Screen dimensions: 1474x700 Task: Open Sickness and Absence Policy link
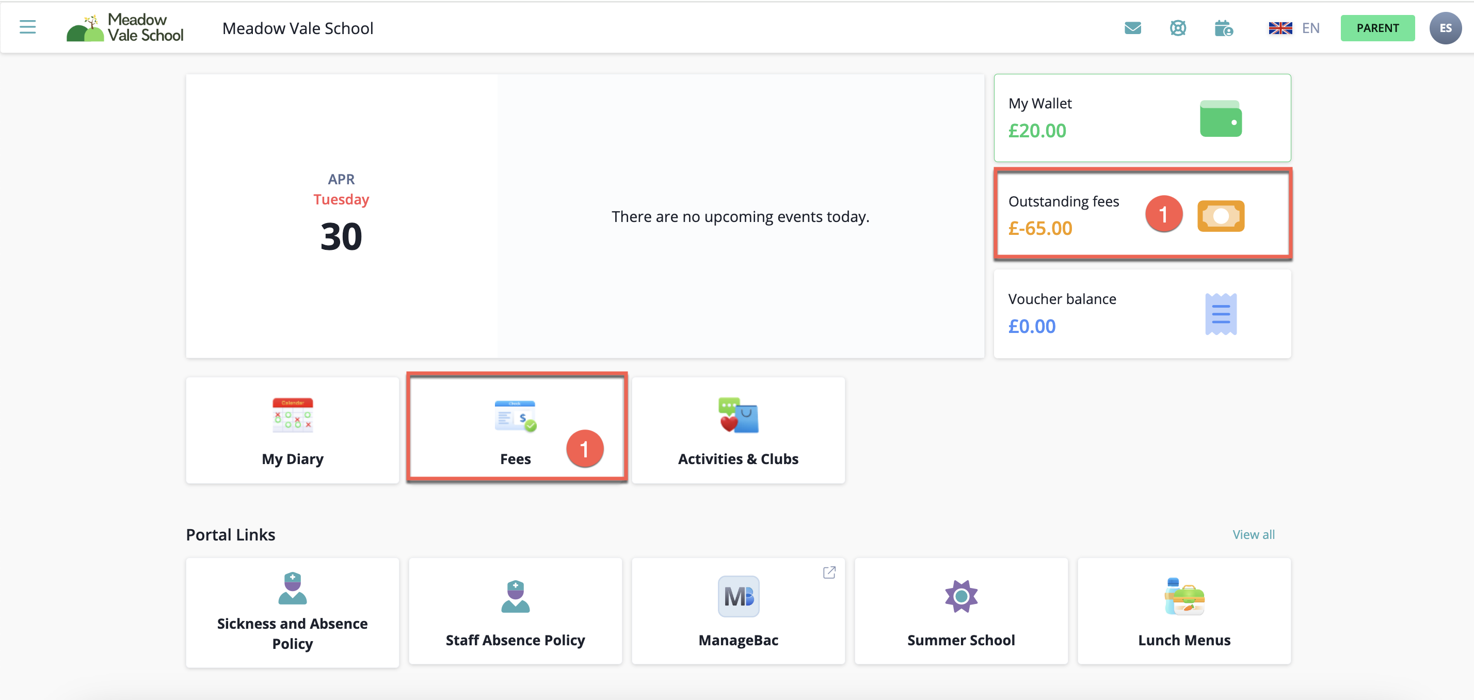[293, 612]
